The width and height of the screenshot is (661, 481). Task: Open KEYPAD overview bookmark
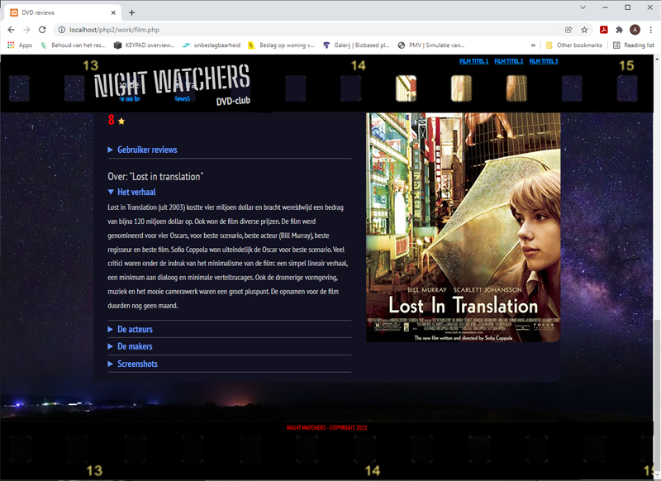[144, 45]
